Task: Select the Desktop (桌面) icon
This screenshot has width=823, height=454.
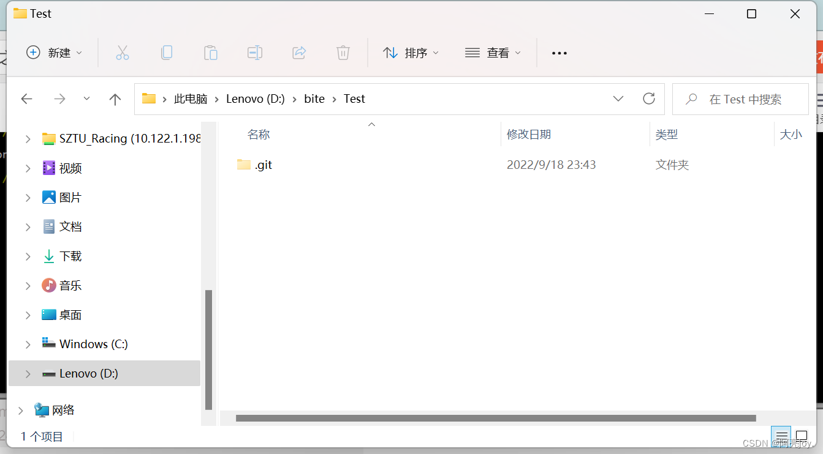Action: 49,314
